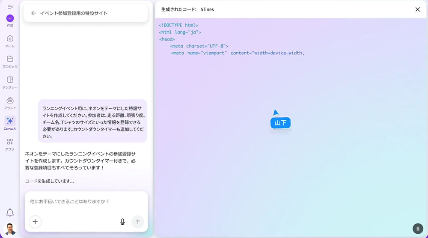The width and height of the screenshot is (428, 238).
Task: Select the Canva AI sparkle icon
Action: pyautogui.click(x=10, y=121)
